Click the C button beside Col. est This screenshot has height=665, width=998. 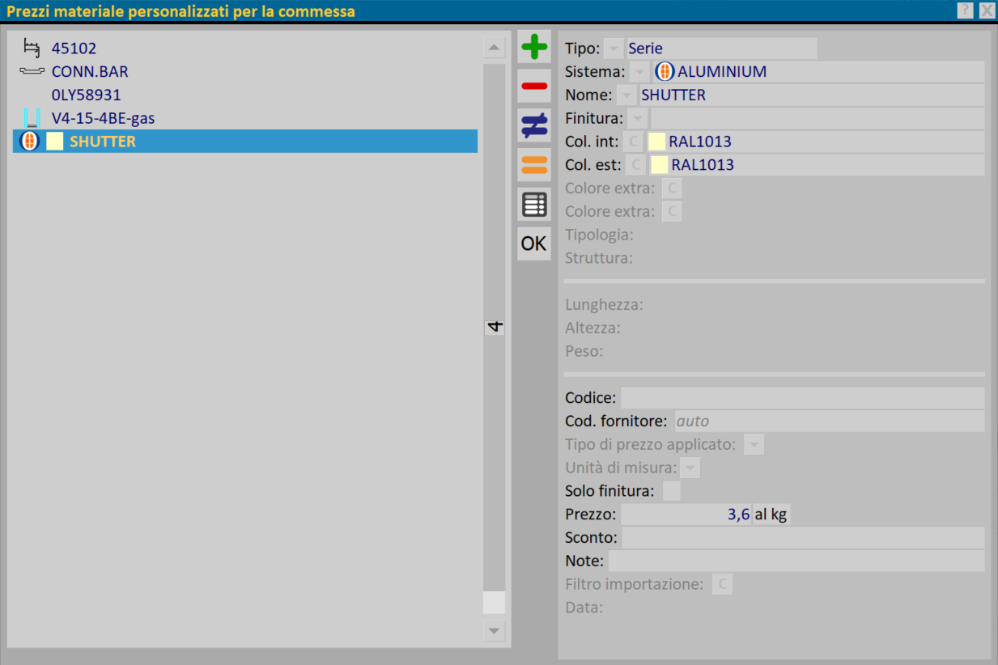coord(636,165)
